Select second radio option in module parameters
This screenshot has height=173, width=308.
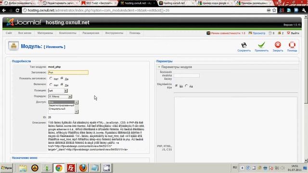[186, 86]
